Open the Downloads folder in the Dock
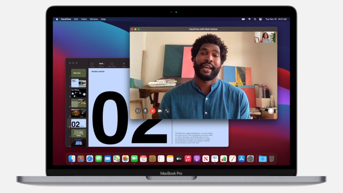This screenshot has height=193, width=343. click(263, 159)
